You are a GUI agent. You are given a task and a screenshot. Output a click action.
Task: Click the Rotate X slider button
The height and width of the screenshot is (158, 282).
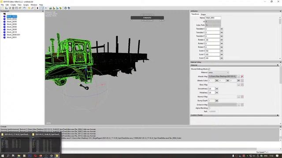coord(222,40)
